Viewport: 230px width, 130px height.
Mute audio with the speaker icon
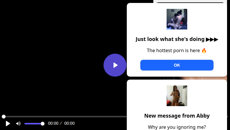tap(18, 124)
